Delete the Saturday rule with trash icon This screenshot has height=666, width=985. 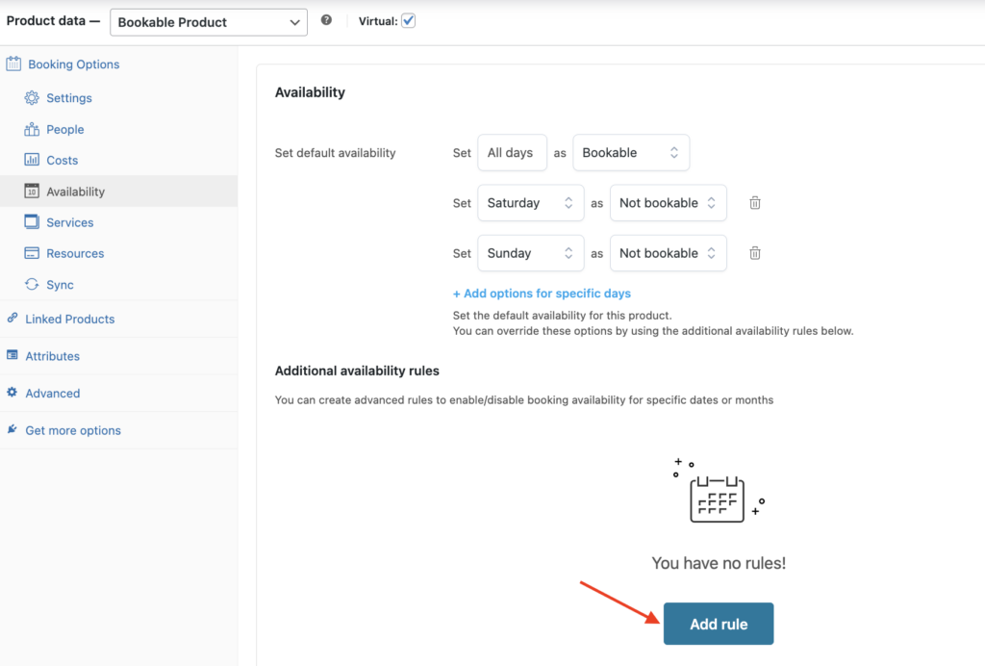(x=755, y=203)
